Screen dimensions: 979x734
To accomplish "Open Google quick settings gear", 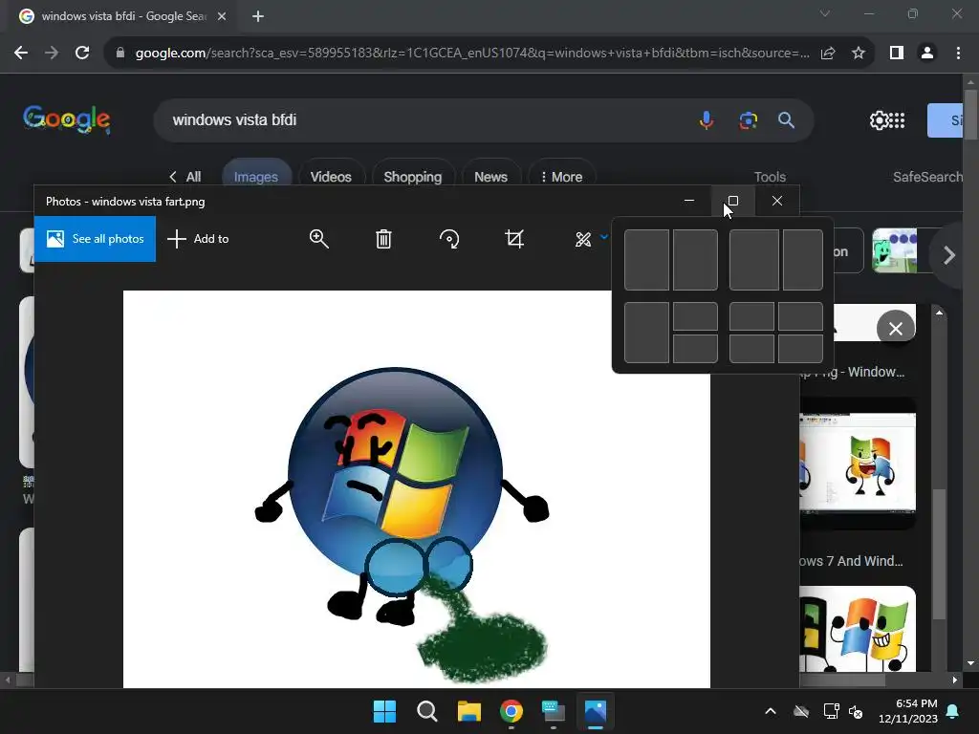I will (879, 119).
